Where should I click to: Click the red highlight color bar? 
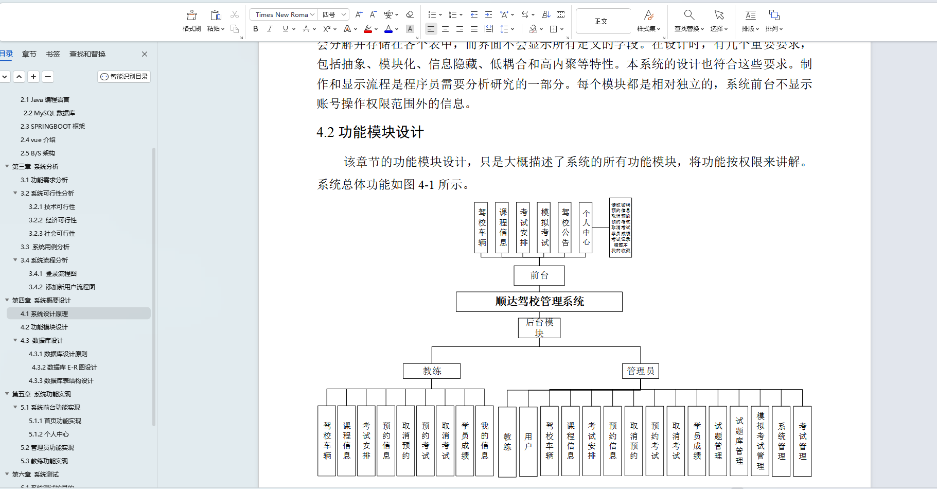click(x=368, y=32)
